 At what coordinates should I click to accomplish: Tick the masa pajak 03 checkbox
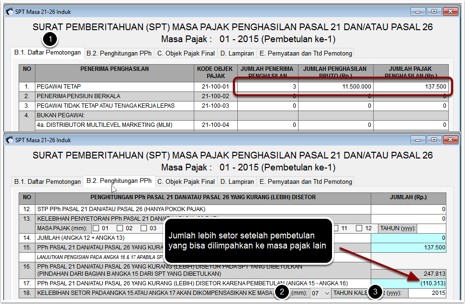tap(144, 228)
